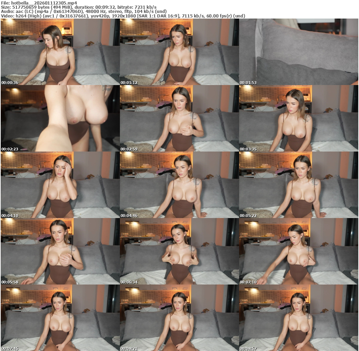The width and height of the screenshot is (359, 351).
Task: Open the thumbnail stamped 00:08:57
Action: tap(299, 318)
